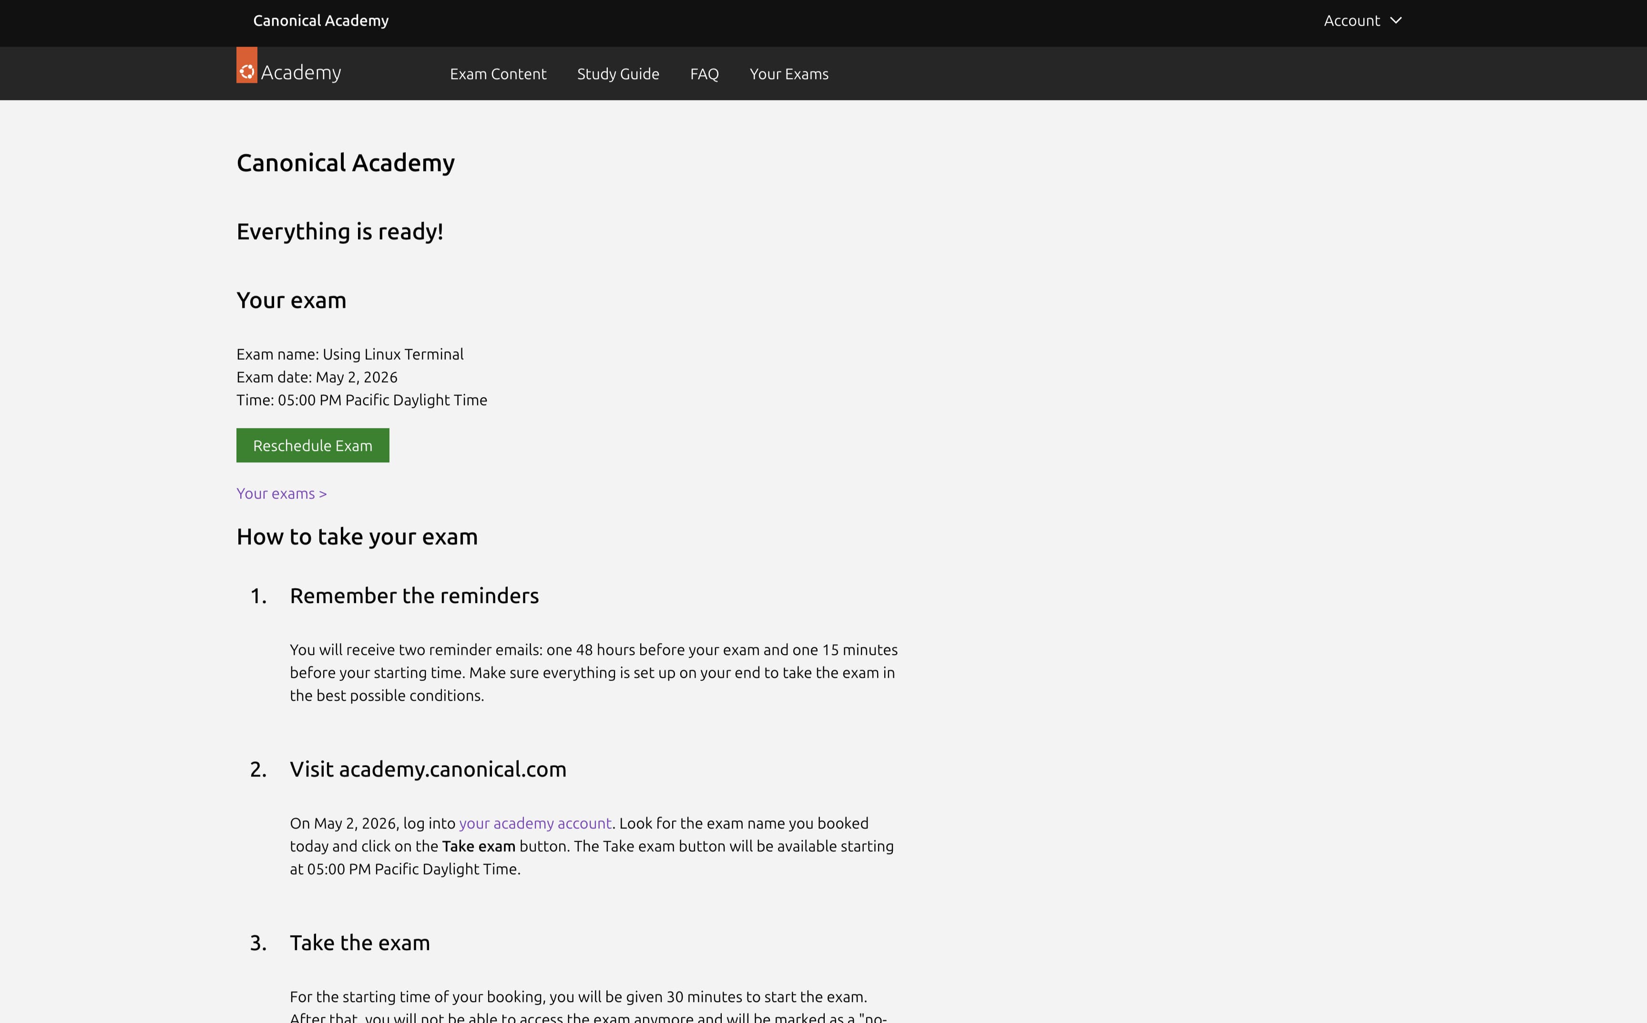
Task: Open the Exam Content menu item
Action: (498, 74)
